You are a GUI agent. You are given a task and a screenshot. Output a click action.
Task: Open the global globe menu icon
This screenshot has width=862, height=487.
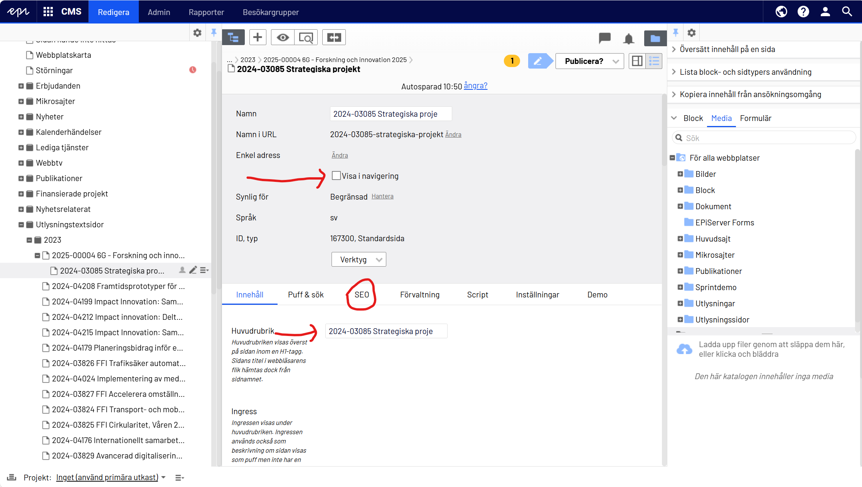click(x=781, y=12)
